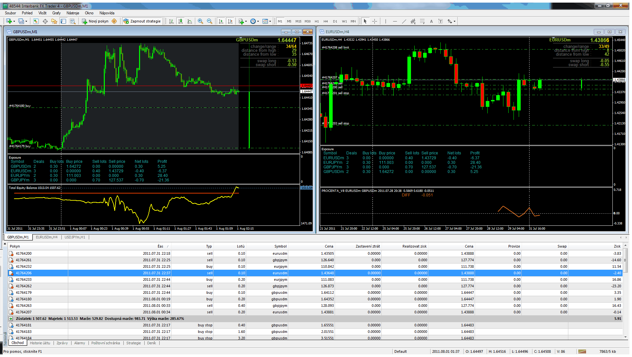Screen dimensions: 632x357
Task: Click the Periods clock icon
Action: (x=253, y=21)
